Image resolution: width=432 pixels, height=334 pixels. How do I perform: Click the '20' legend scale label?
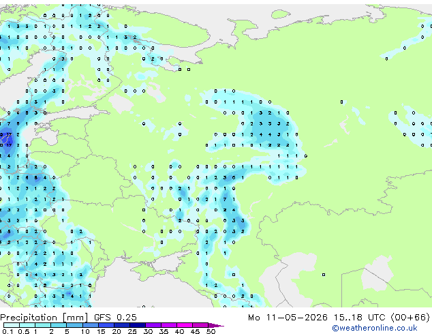coord(117,331)
